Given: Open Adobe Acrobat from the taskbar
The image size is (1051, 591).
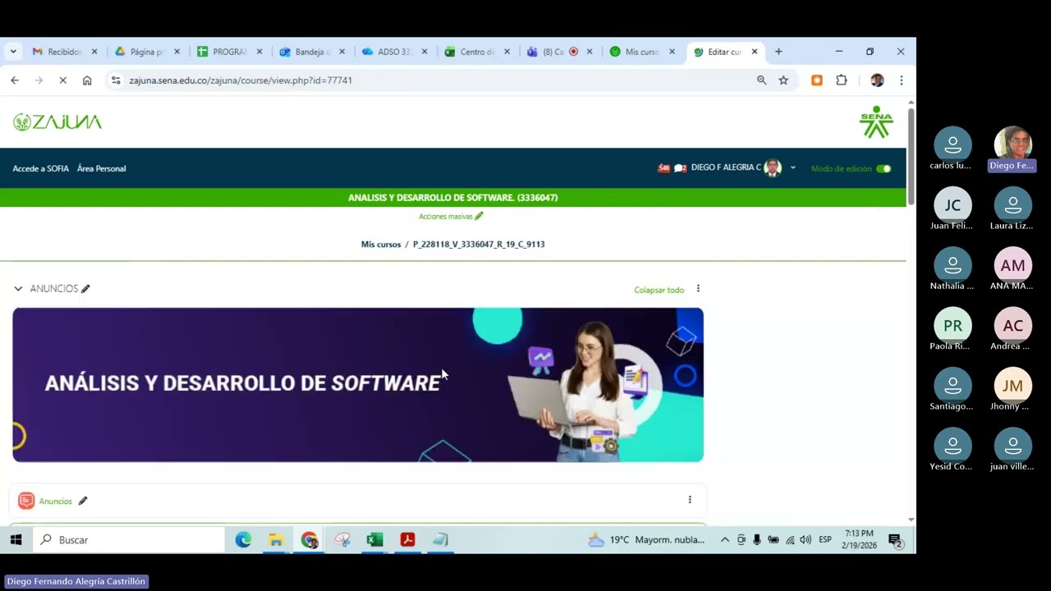Looking at the screenshot, I should [x=407, y=539].
